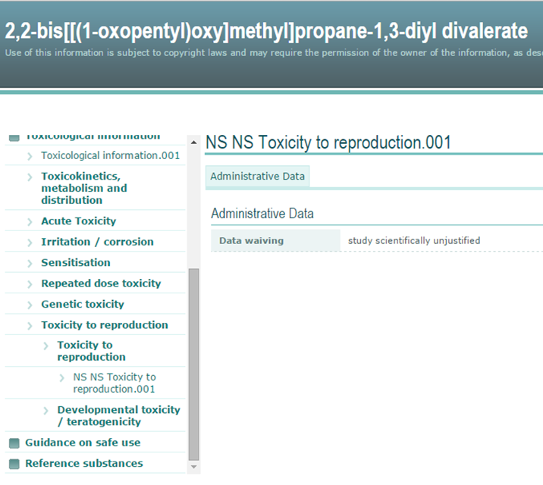
Task: Click the Data waiving field label
Action: (x=251, y=241)
